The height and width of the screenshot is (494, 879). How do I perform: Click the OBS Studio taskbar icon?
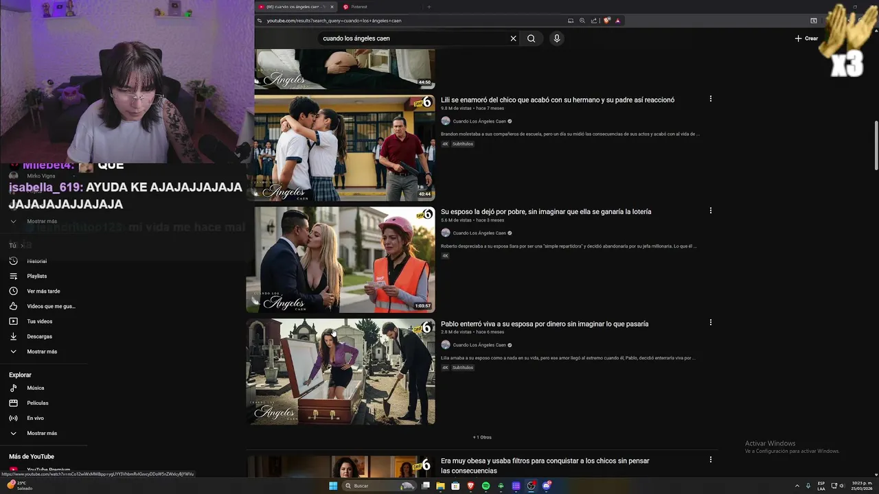(x=532, y=486)
